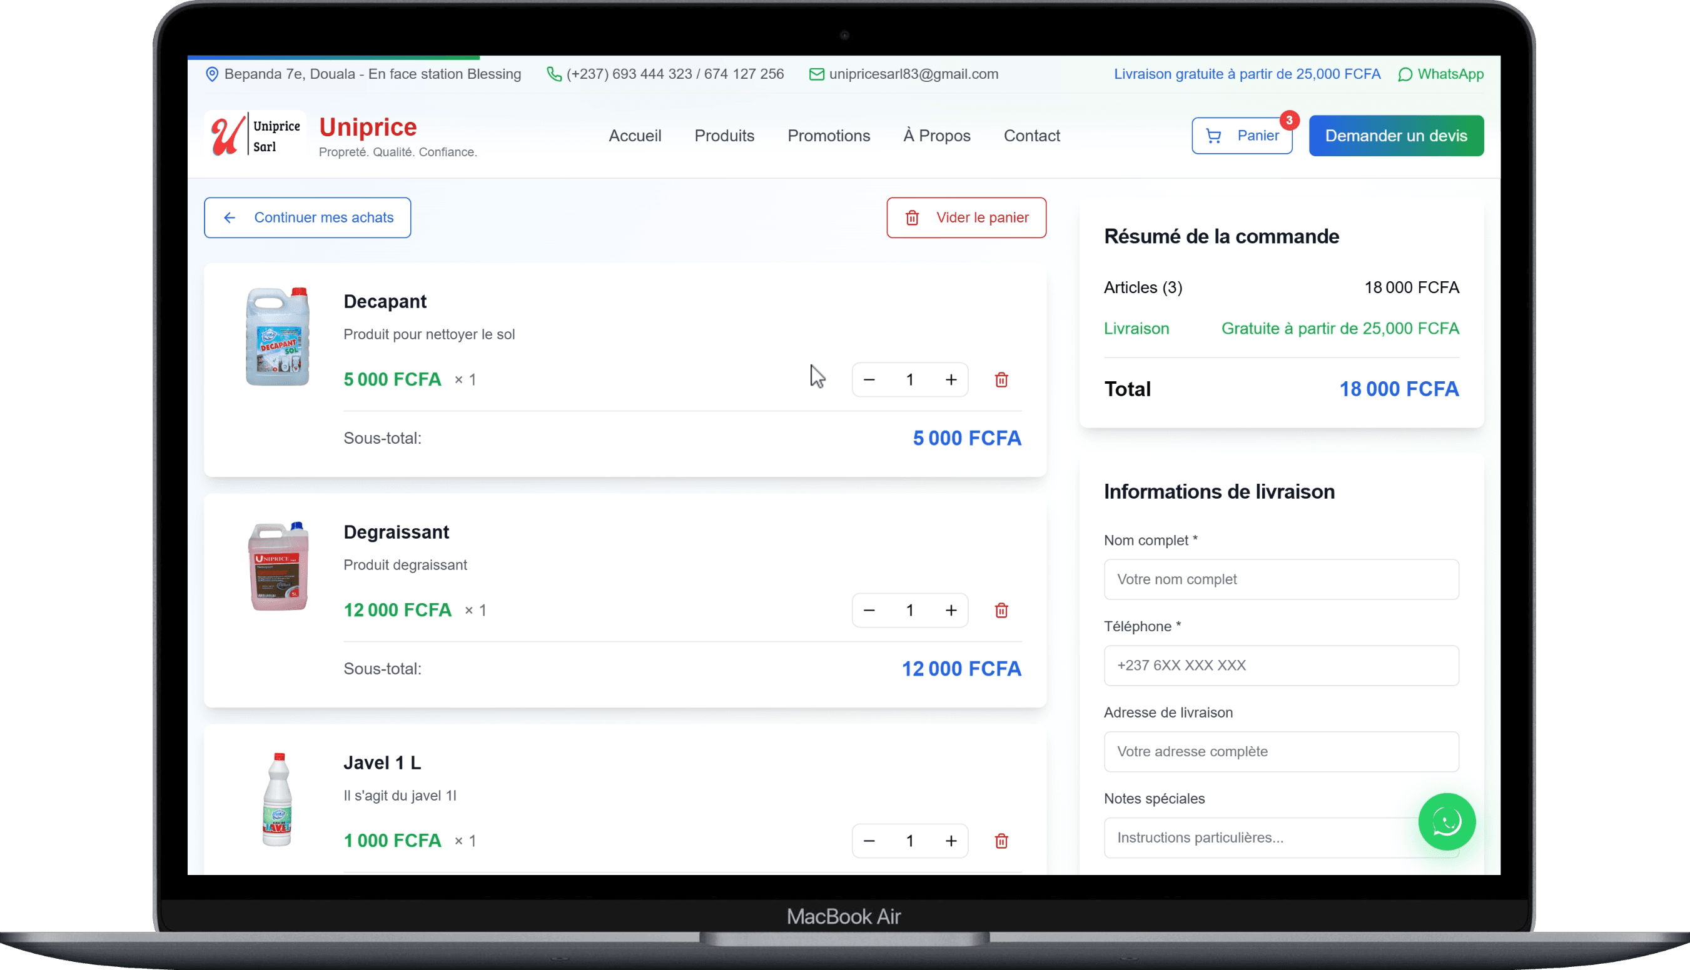1690x970 pixels.
Task: Navigate to À Propos
Action: pos(936,136)
